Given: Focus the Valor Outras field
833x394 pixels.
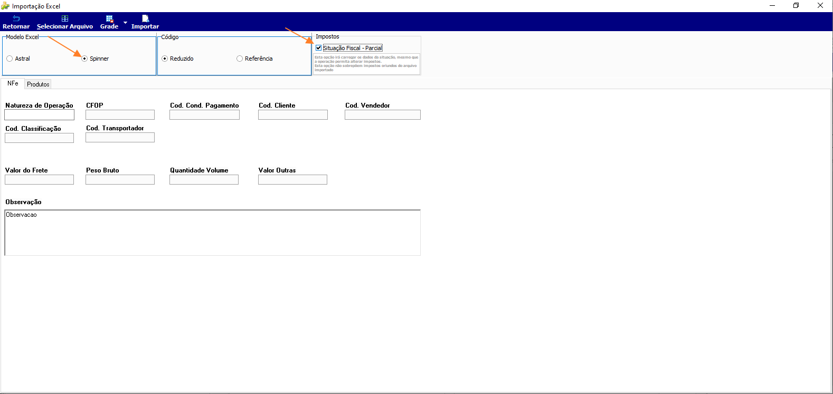Looking at the screenshot, I should click(x=292, y=179).
